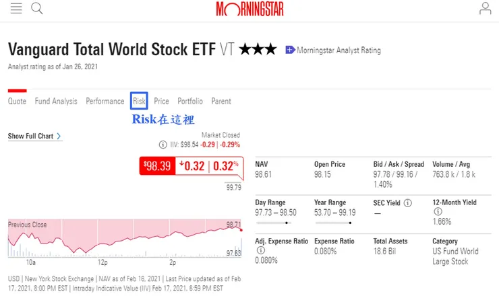The width and height of the screenshot is (499, 302).
Task: Click the three-star rating icons
Action: pos(258,49)
